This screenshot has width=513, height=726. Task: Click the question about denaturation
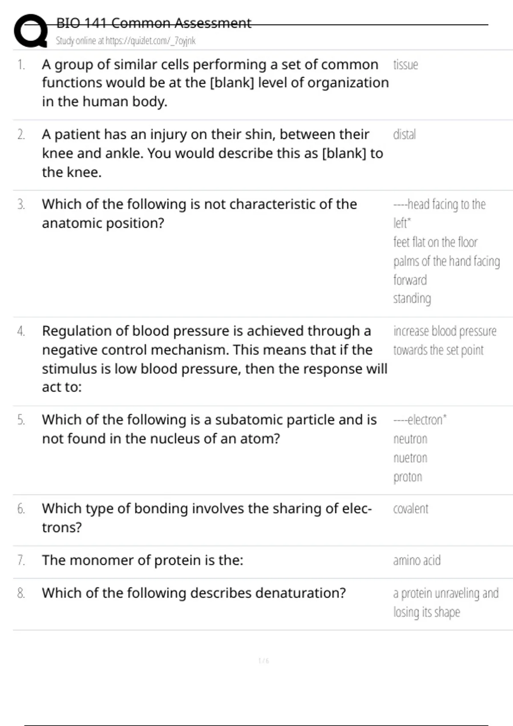(x=194, y=593)
